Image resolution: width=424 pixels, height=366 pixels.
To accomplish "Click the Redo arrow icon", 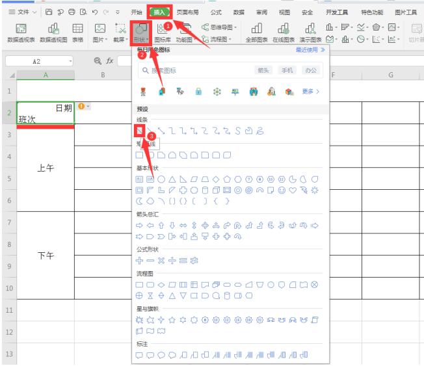I will pyautogui.click(x=106, y=12).
